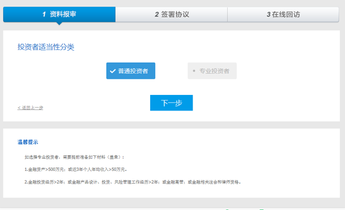345x210 pixels.
Task: Click the 投资者适当性分类 heading
Action: coord(46,47)
